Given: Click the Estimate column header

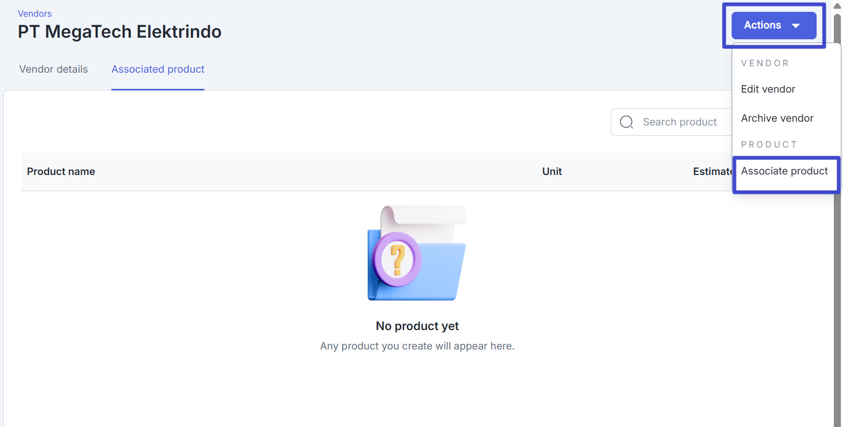Looking at the screenshot, I should coord(712,172).
